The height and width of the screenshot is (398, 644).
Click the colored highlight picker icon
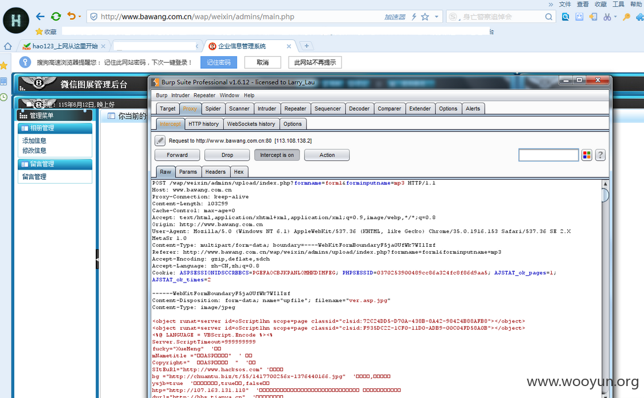(586, 155)
